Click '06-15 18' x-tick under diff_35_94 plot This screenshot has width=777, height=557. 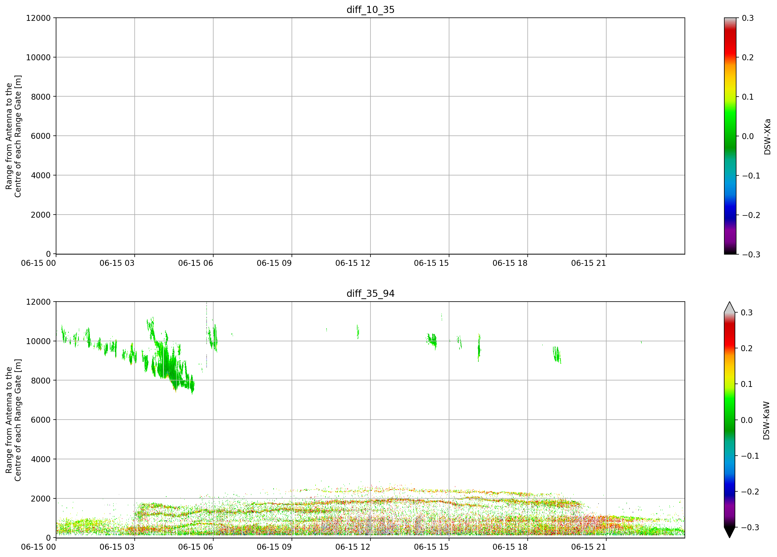[510, 547]
